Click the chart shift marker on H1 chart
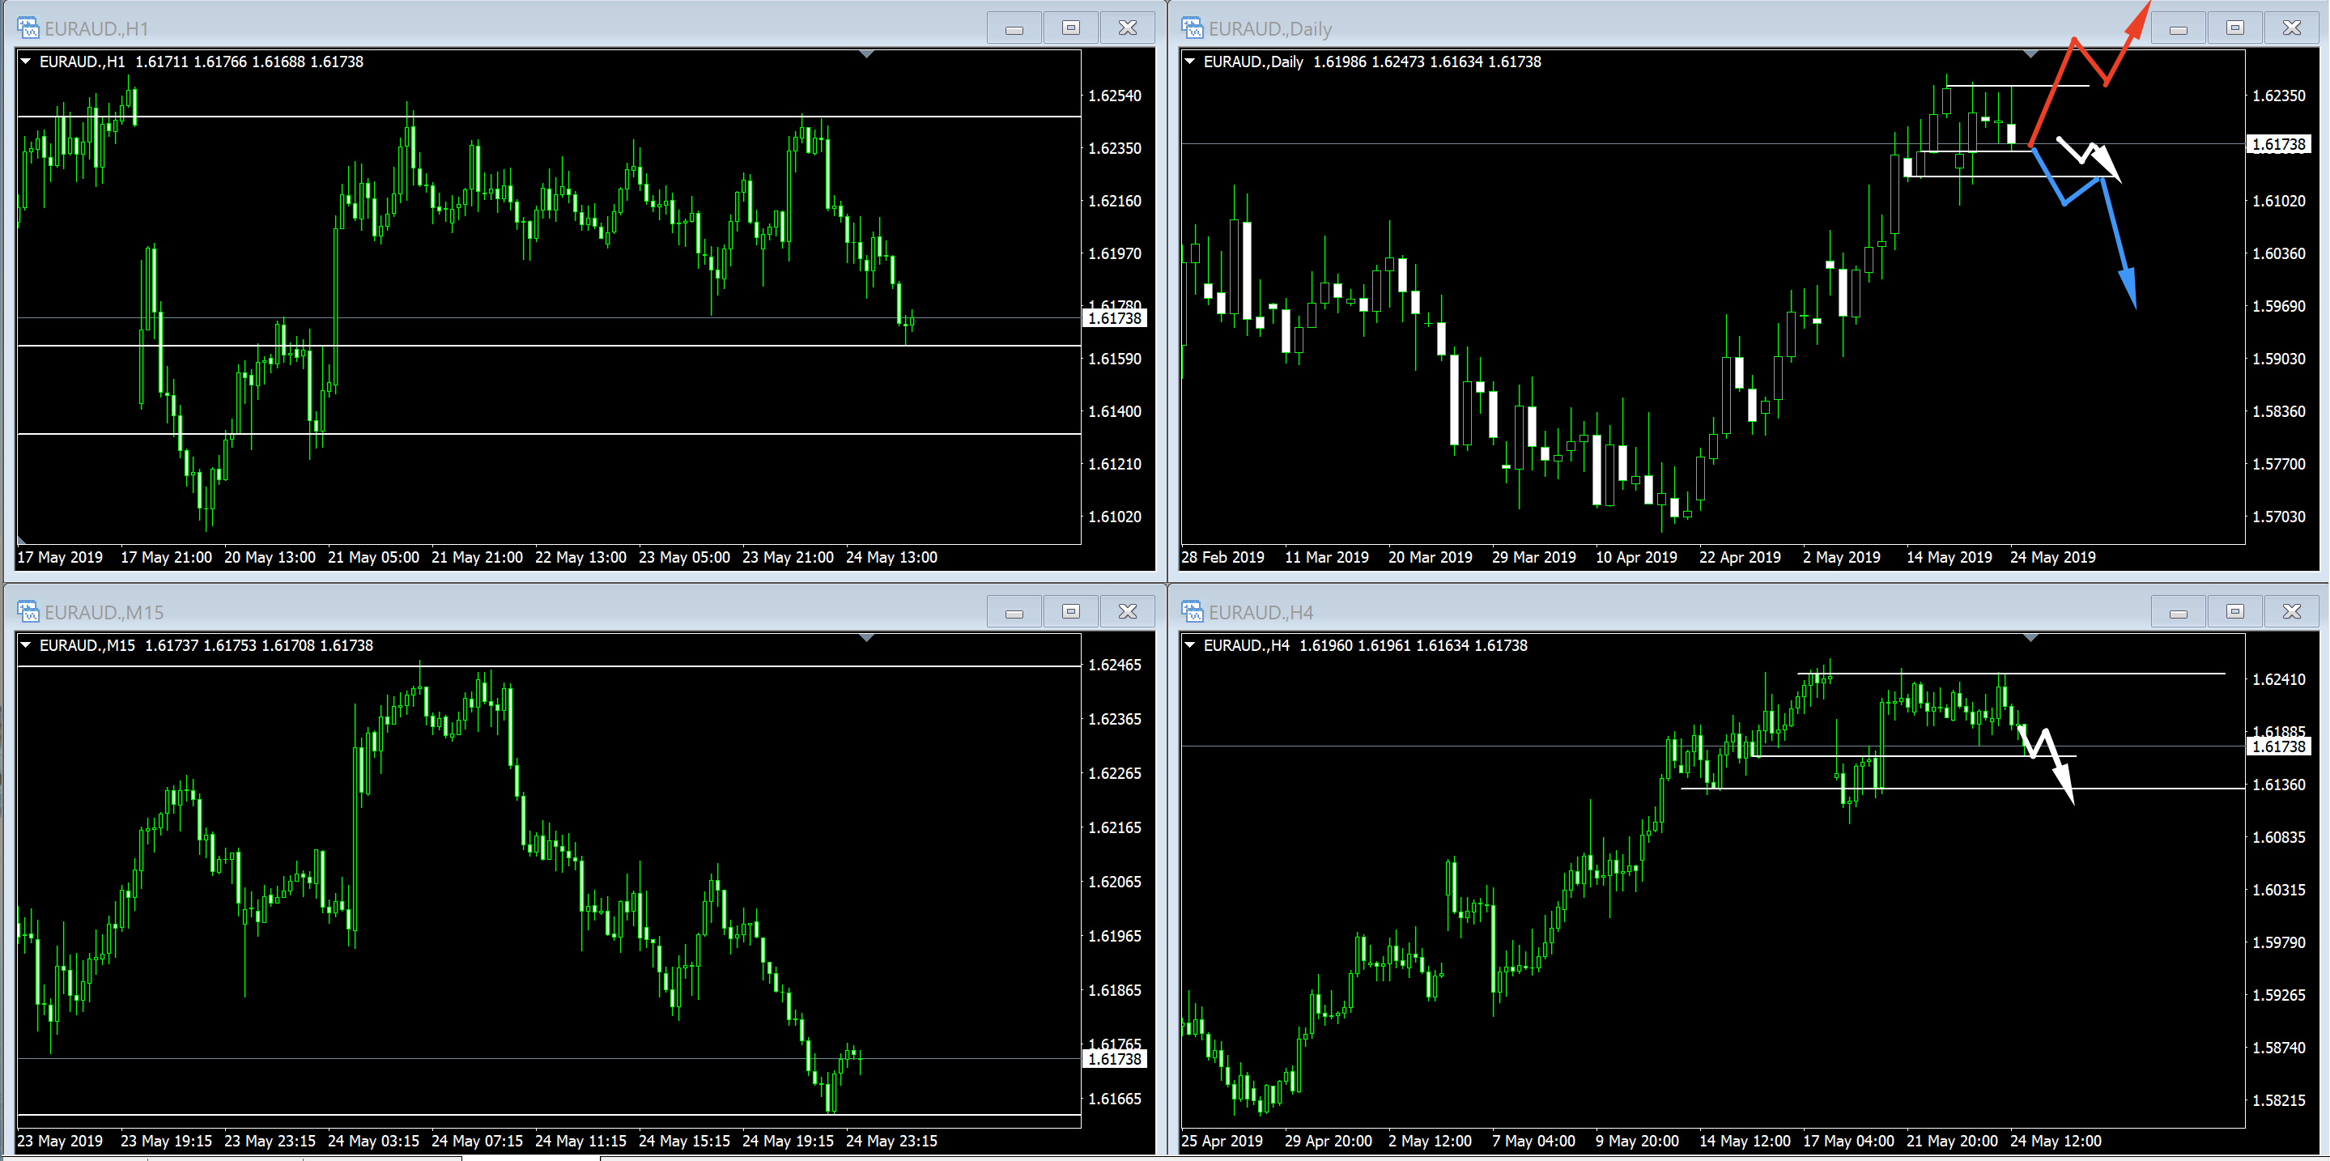2330x1161 pixels. (x=866, y=55)
